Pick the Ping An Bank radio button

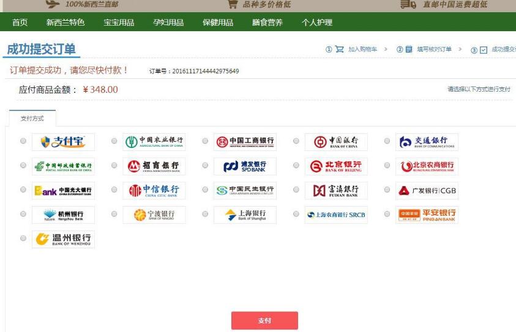(387, 214)
